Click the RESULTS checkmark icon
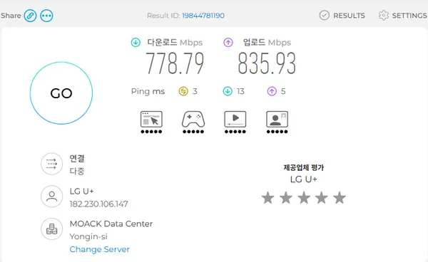The image size is (428, 262). pyautogui.click(x=325, y=15)
